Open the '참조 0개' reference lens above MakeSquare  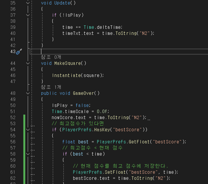tap(51, 57)
